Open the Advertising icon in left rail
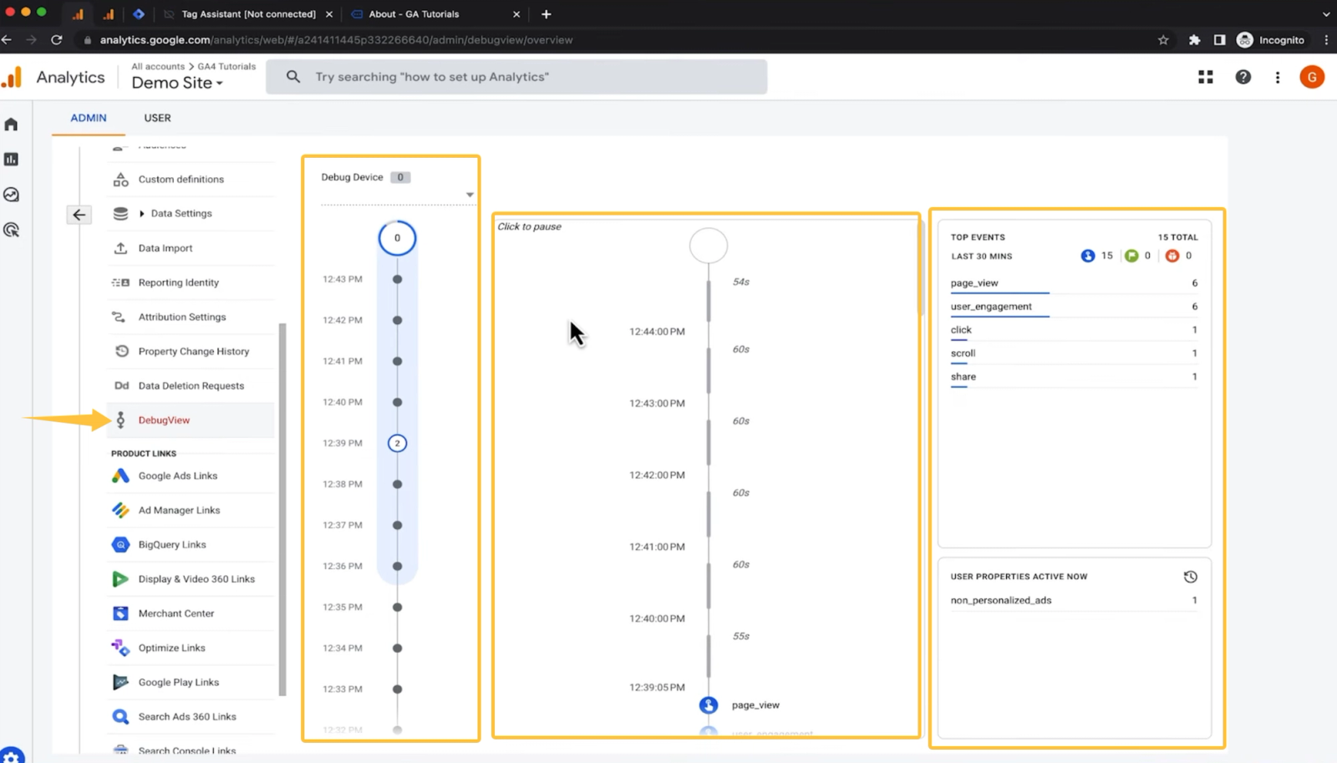This screenshot has width=1337, height=763. 11,230
